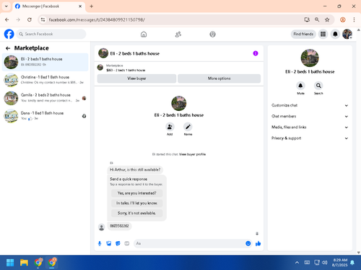Open Christine - 1 Bed 1 Bath house chat
The height and width of the screenshot is (270, 361).
pos(45,80)
